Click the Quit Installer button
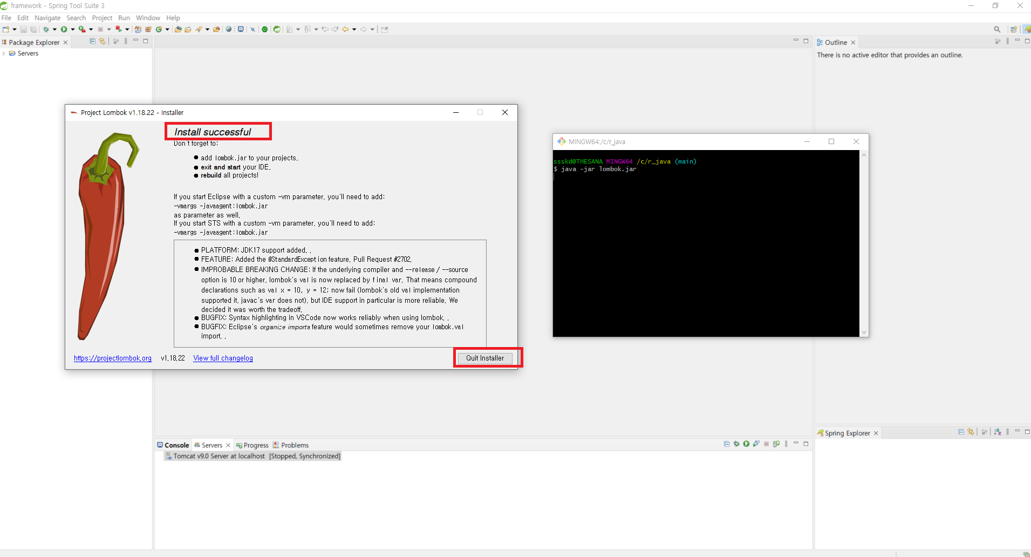 (x=485, y=358)
